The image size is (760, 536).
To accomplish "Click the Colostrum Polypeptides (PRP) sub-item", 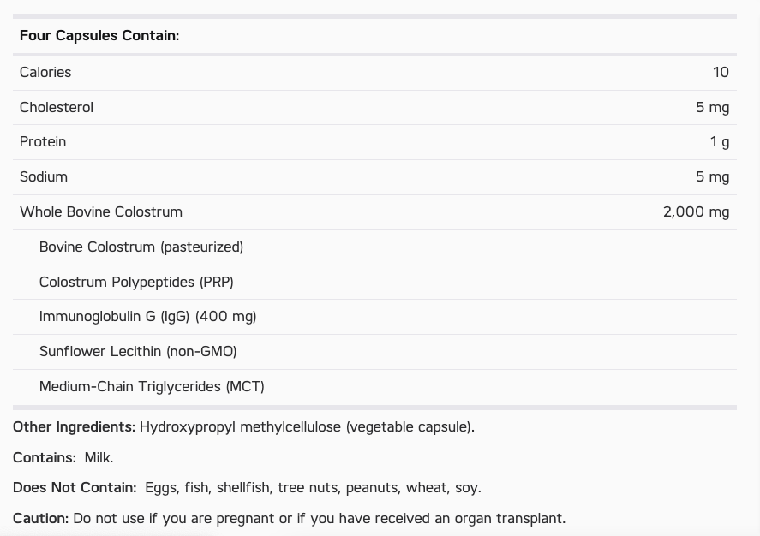I will tap(136, 282).
